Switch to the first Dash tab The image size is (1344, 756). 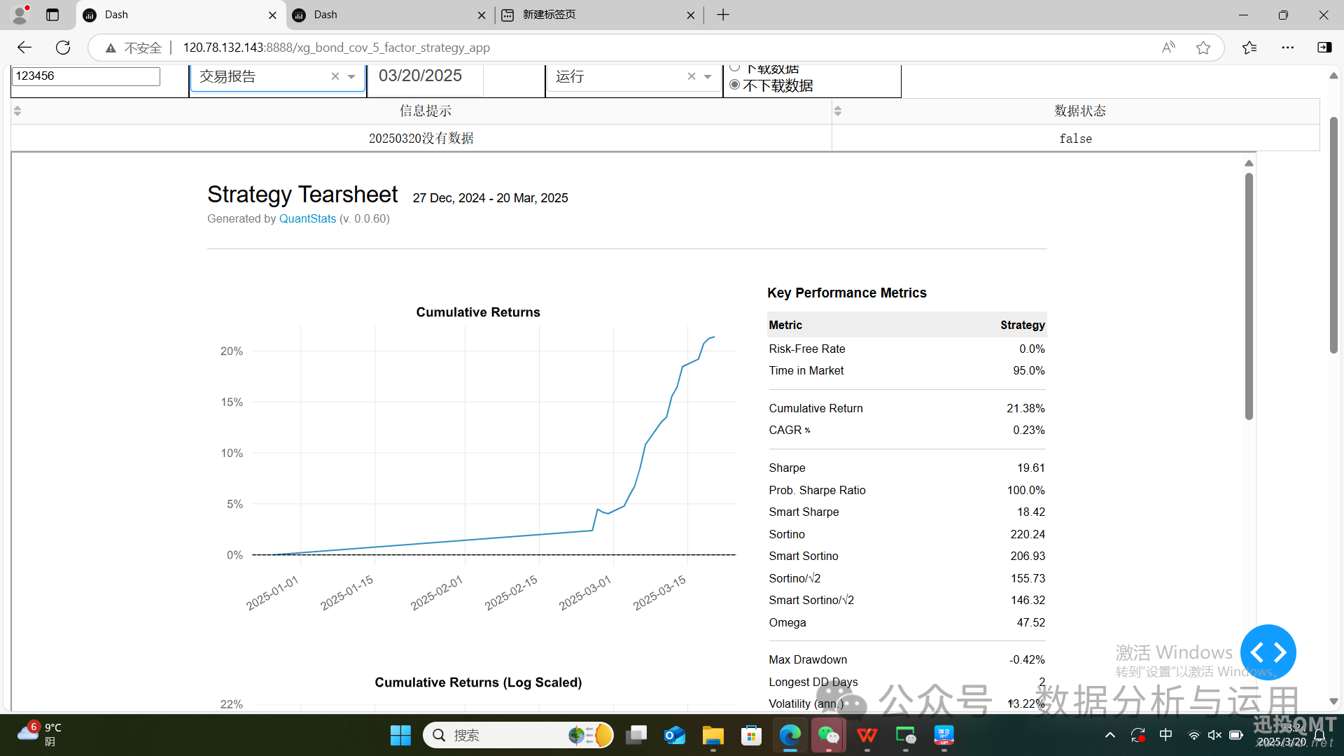(181, 15)
